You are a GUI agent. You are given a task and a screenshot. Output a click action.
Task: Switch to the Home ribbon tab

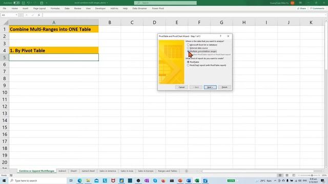pyautogui.click(x=15, y=8)
